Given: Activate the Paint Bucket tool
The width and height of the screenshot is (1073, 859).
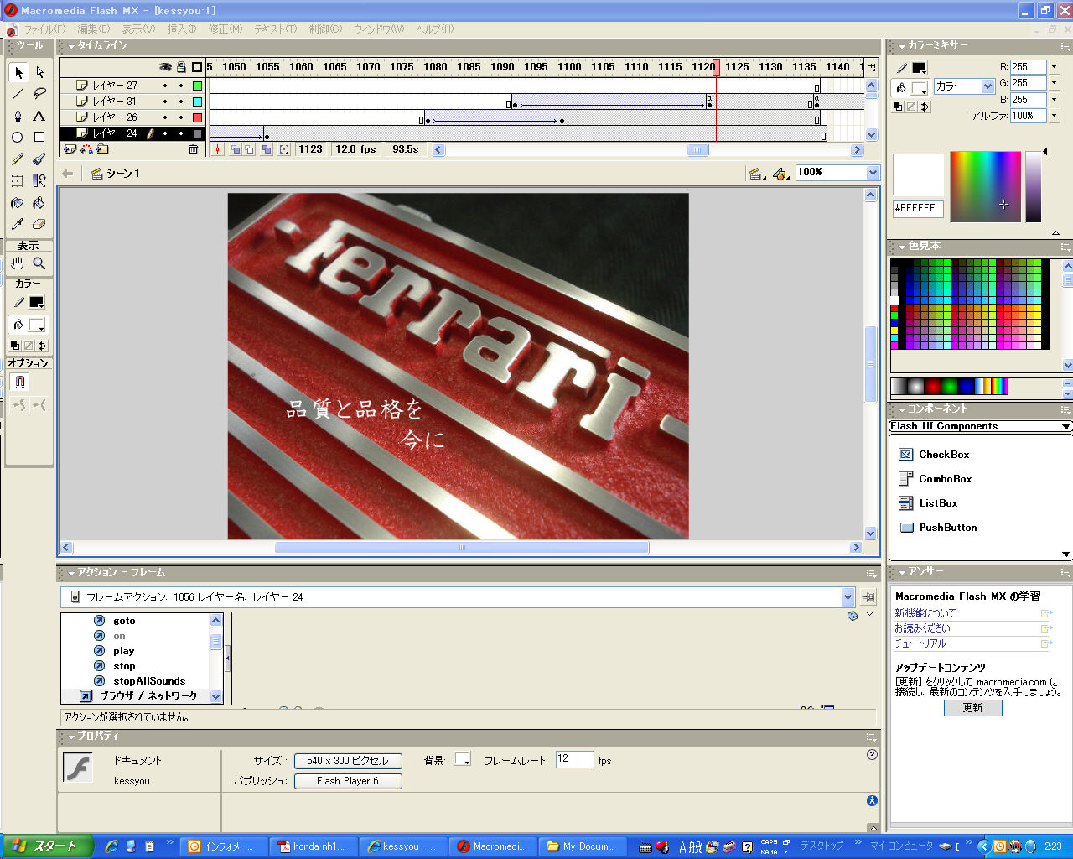Looking at the screenshot, I should (39, 203).
